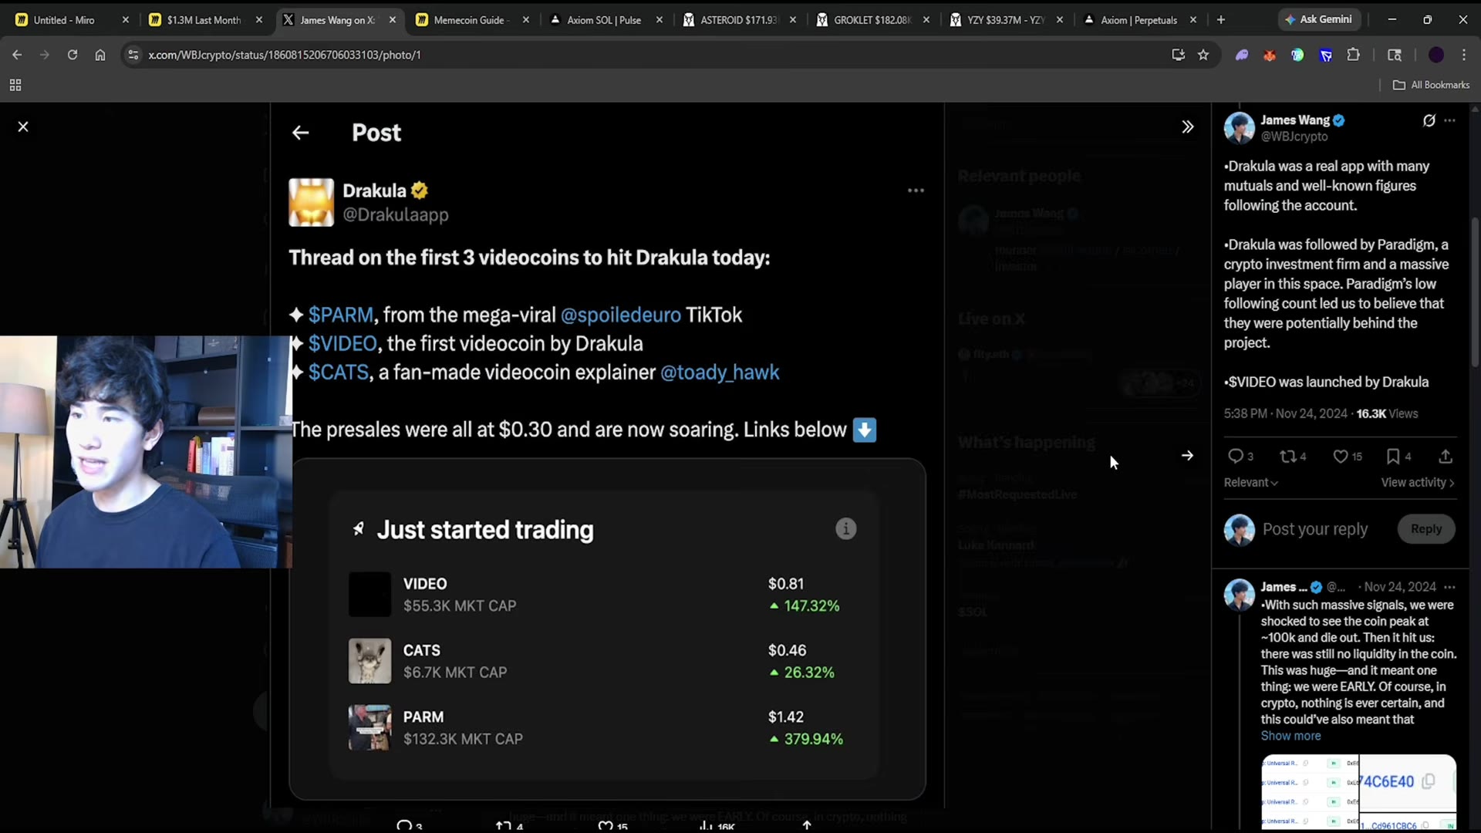
Task: Go back using the Post back arrow
Action: pos(301,133)
